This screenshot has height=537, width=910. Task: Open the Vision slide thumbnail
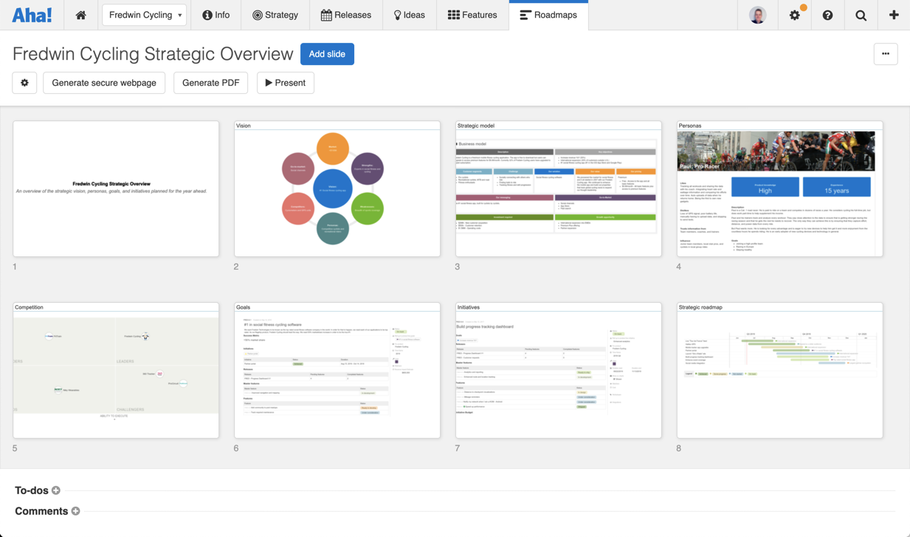coord(337,189)
